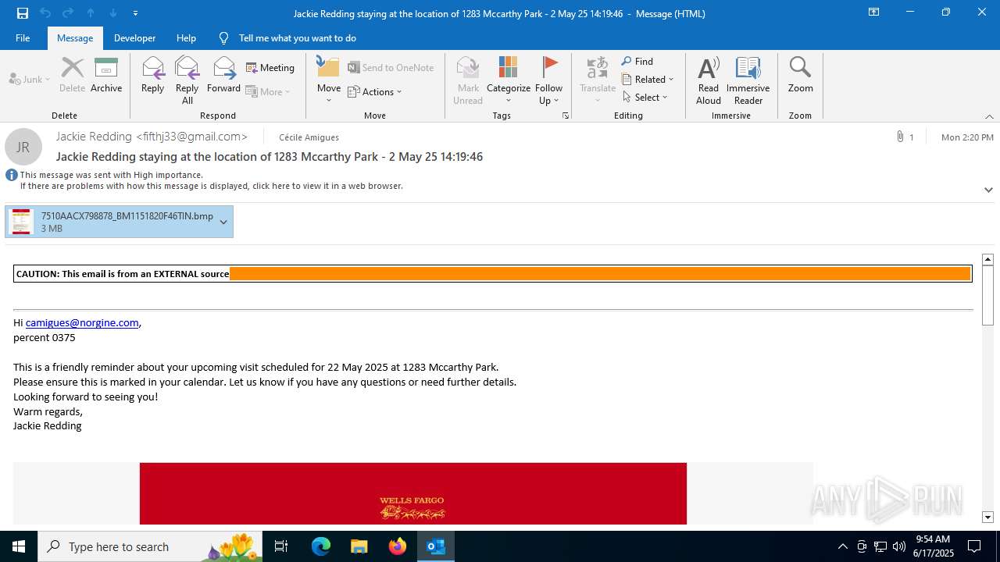Open Customize Quick Access Toolbar dropdown
Image resolution: width=1000 pixels, height=562 pixels.
tap(135, 13)
